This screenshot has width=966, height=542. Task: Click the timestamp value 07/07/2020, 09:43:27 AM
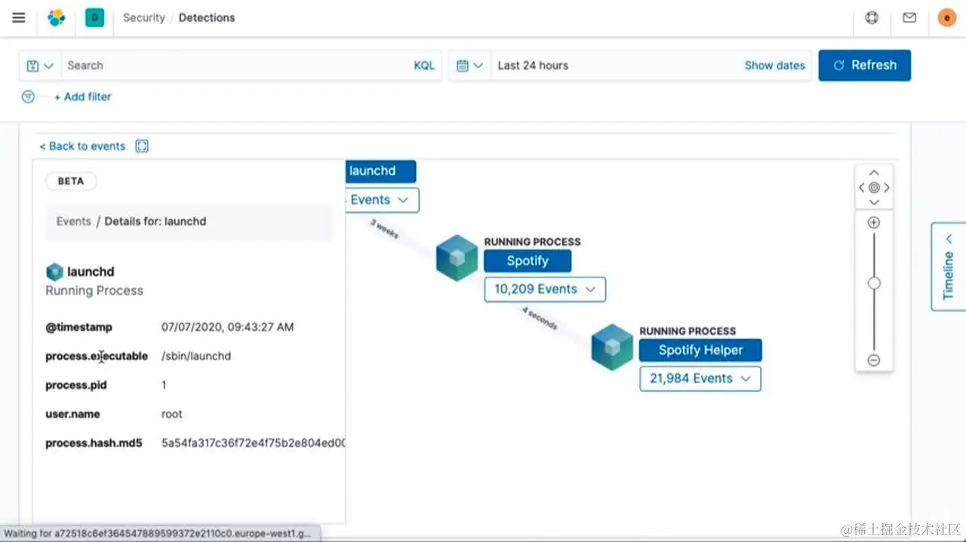click(x=228, y=327)
